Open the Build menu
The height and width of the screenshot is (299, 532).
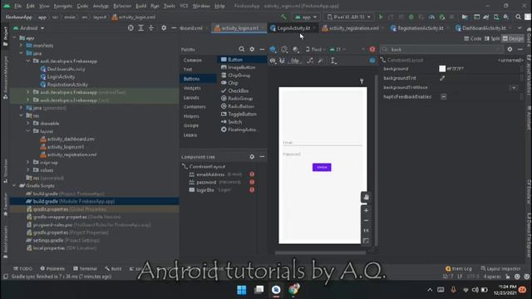pyautogui.click(x=140, y=6)
